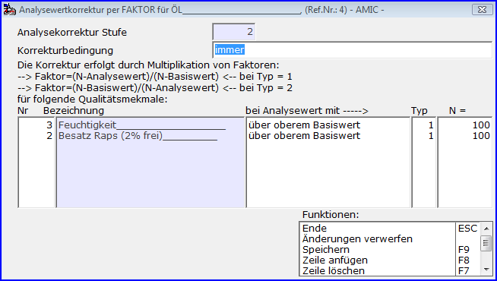Viewport: 497px width, 281px height.
Task: Click the Funktionen list scroll up arrow
Action: (486, 229)
